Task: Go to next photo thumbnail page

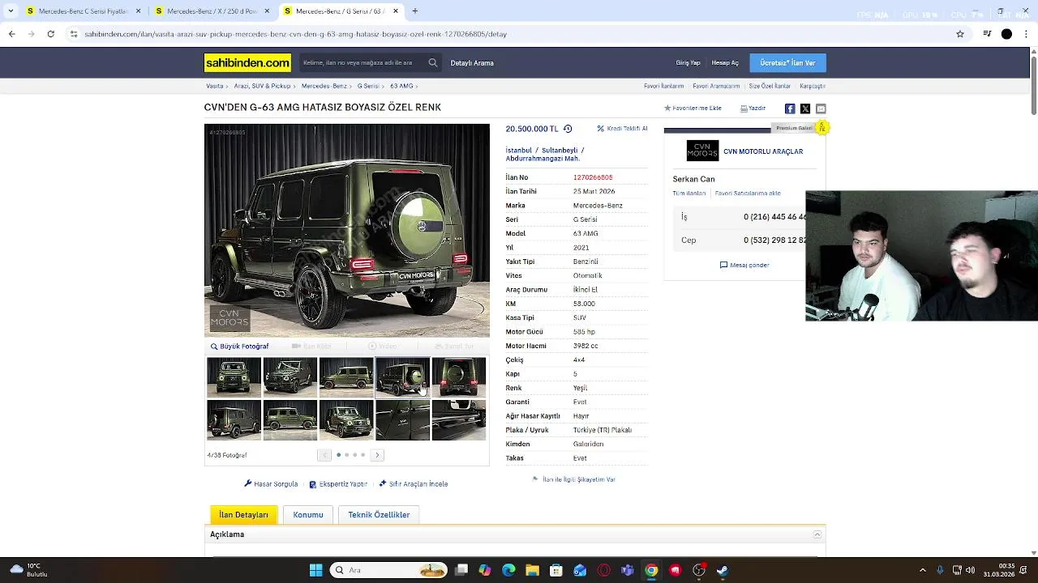Action: click(x=377, y=455)
